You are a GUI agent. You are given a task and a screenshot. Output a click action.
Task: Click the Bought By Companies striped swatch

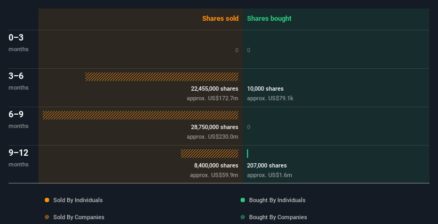click(x=243, y=217)
